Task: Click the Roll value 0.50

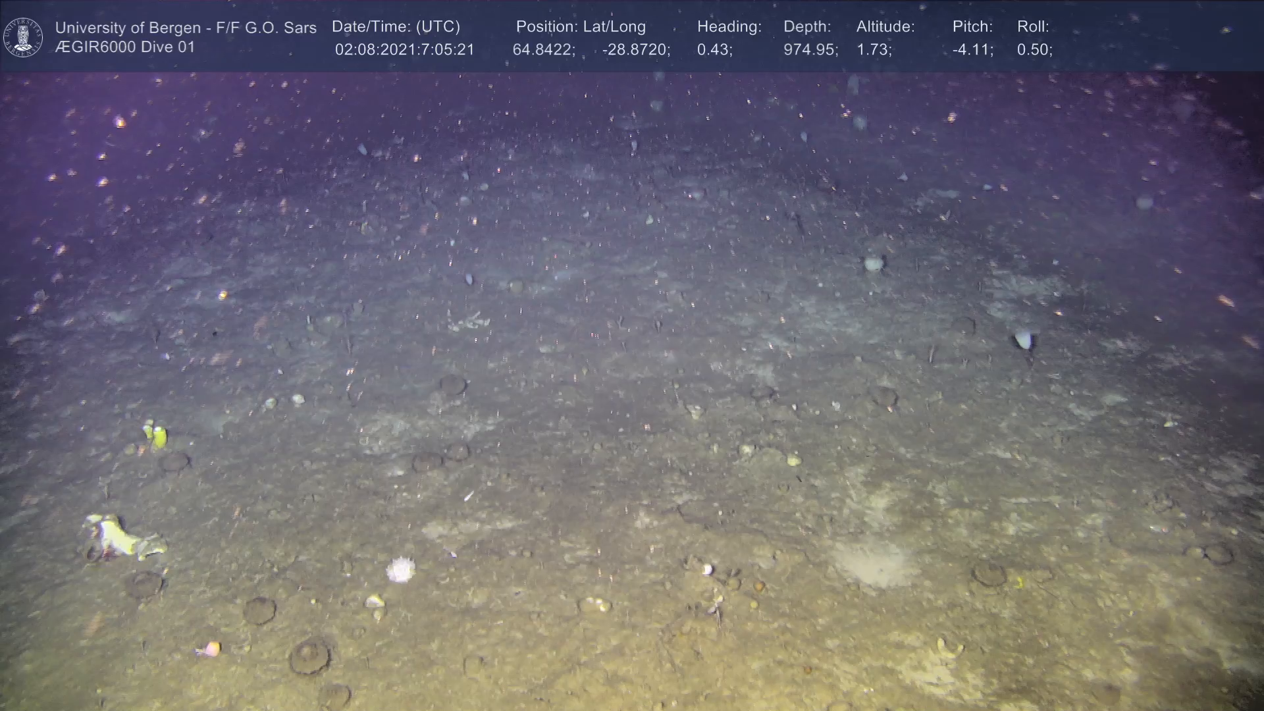Action: (x=1034, y=50)
